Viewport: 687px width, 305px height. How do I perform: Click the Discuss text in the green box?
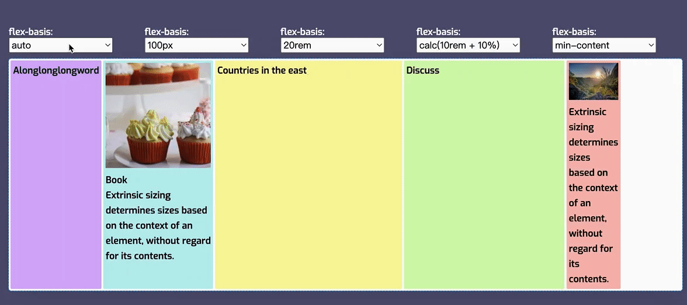(x=423, y=71)
